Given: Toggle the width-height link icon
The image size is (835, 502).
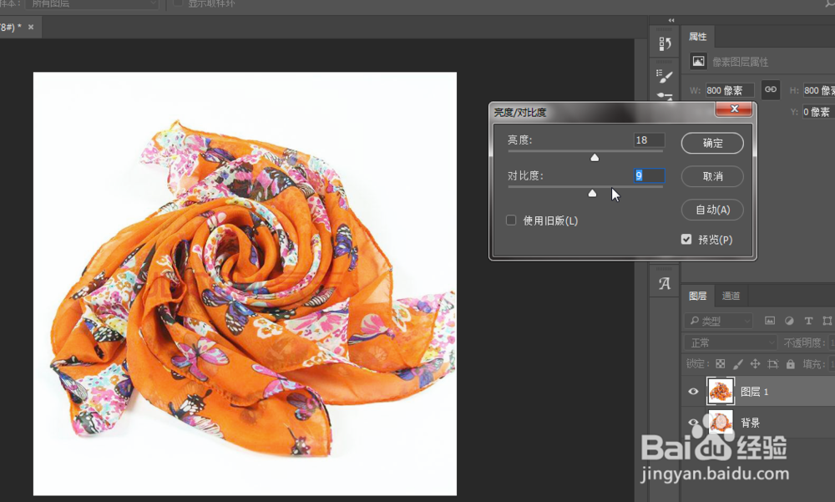Looking at the screenshot, I should [x=770, y=89].
